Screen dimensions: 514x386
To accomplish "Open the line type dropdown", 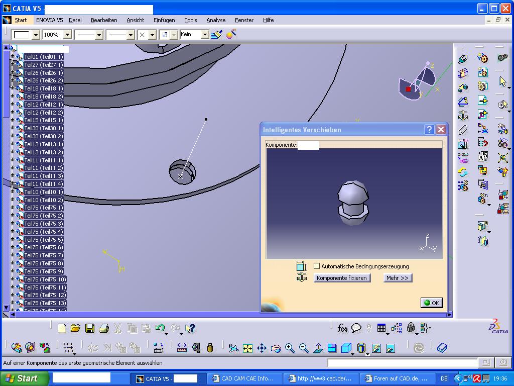I will click(x=131, y=35).
